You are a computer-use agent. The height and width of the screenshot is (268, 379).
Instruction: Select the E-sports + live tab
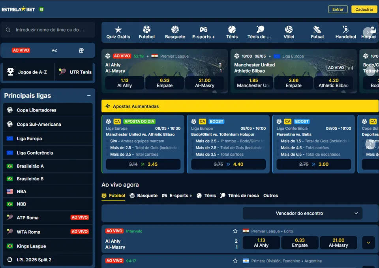pos(177,196)
